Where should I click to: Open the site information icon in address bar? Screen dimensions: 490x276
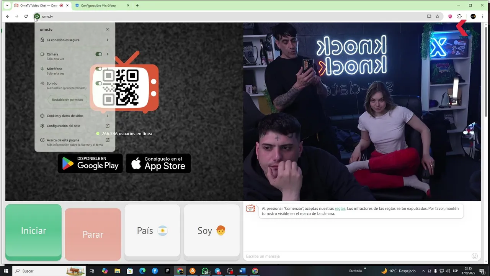point(37,16)
